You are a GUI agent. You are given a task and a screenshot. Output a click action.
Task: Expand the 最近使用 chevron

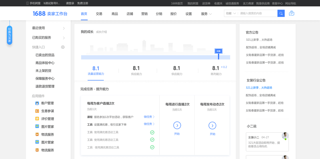coord(64,28)
